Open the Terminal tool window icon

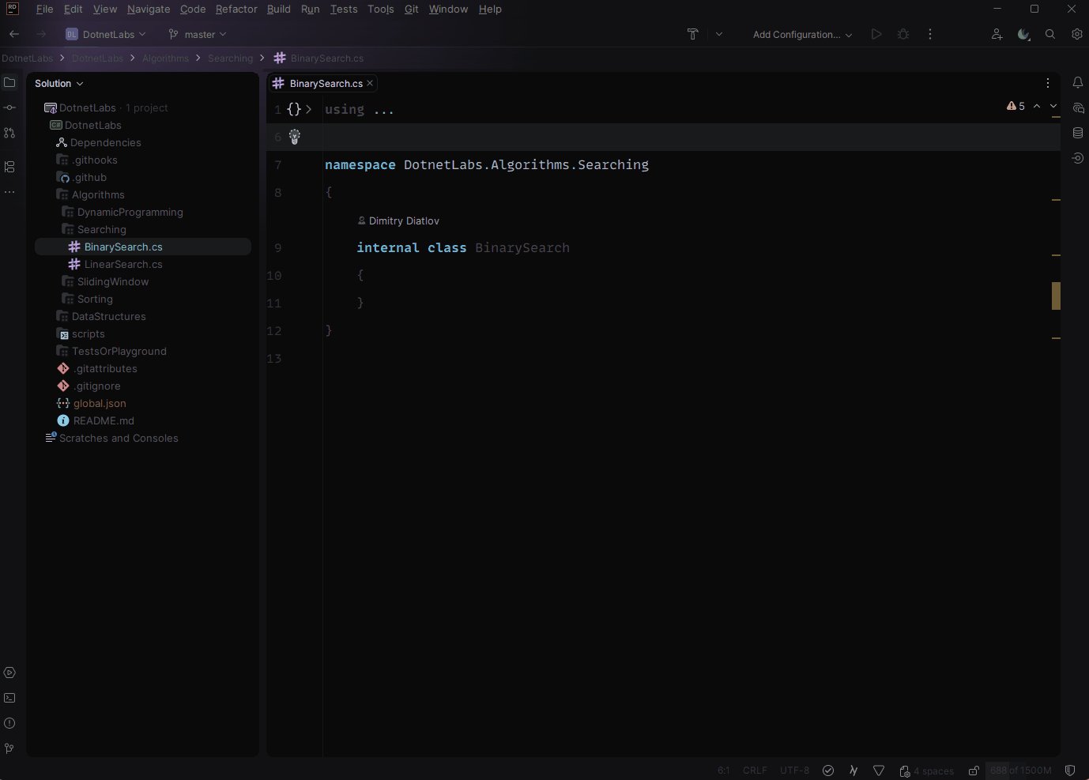(9, 698)
